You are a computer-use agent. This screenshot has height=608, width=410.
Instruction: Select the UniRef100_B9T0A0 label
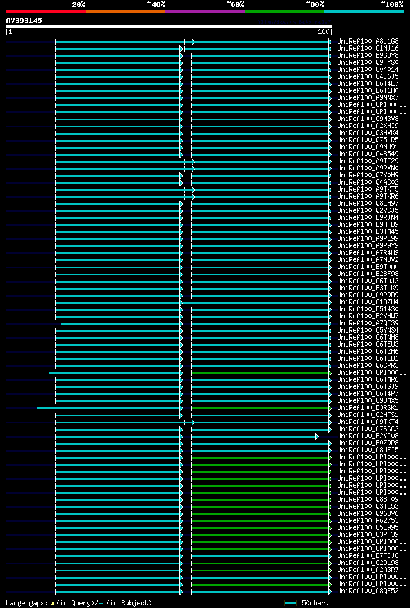point(368,267)
